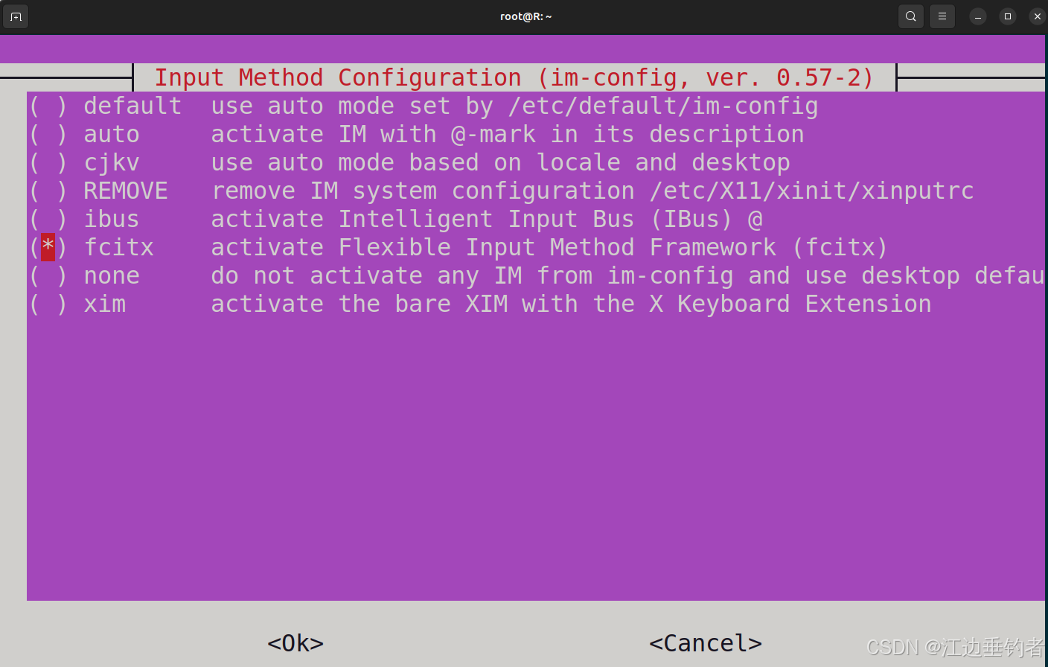The width and height of the screenshot is (1048, 667).
Task: Choose the REMOVE radio option
Action: (x=48, y=191)
